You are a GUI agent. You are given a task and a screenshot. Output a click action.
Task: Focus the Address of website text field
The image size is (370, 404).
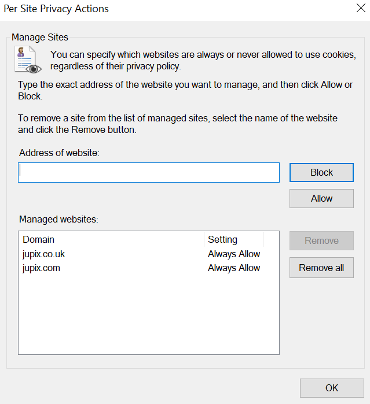(149, 172)
